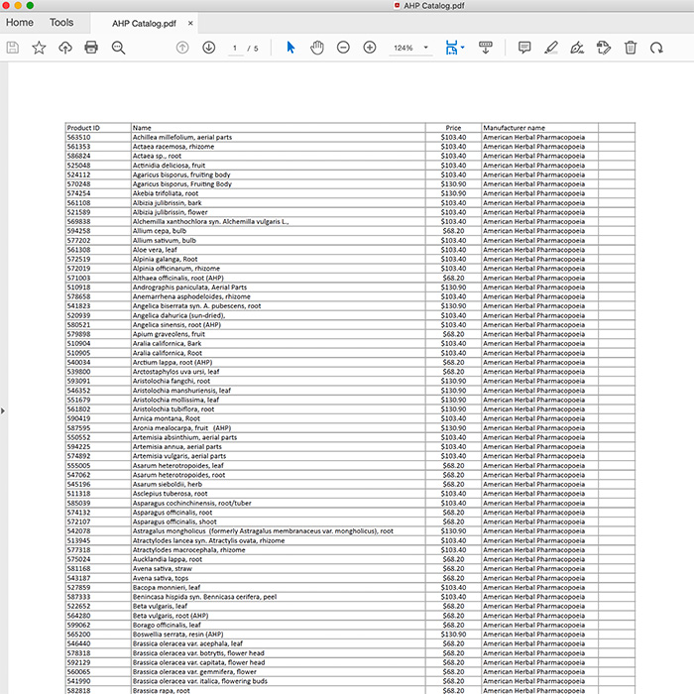This screenshot has width=694, height=694.
Task: Click the scrolling mode keyboard icon
Action: point(486,48)
